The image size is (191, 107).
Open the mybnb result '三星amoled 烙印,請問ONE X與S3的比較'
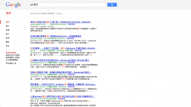62,96
